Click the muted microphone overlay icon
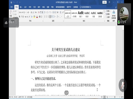This screenshot has width=133, height=99. (x=123, y=85)
